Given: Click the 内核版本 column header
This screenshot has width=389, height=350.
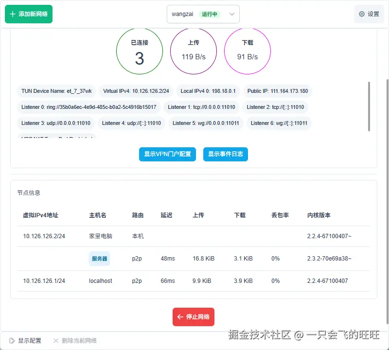Looking at the screenshot, I should coord(319,215).
